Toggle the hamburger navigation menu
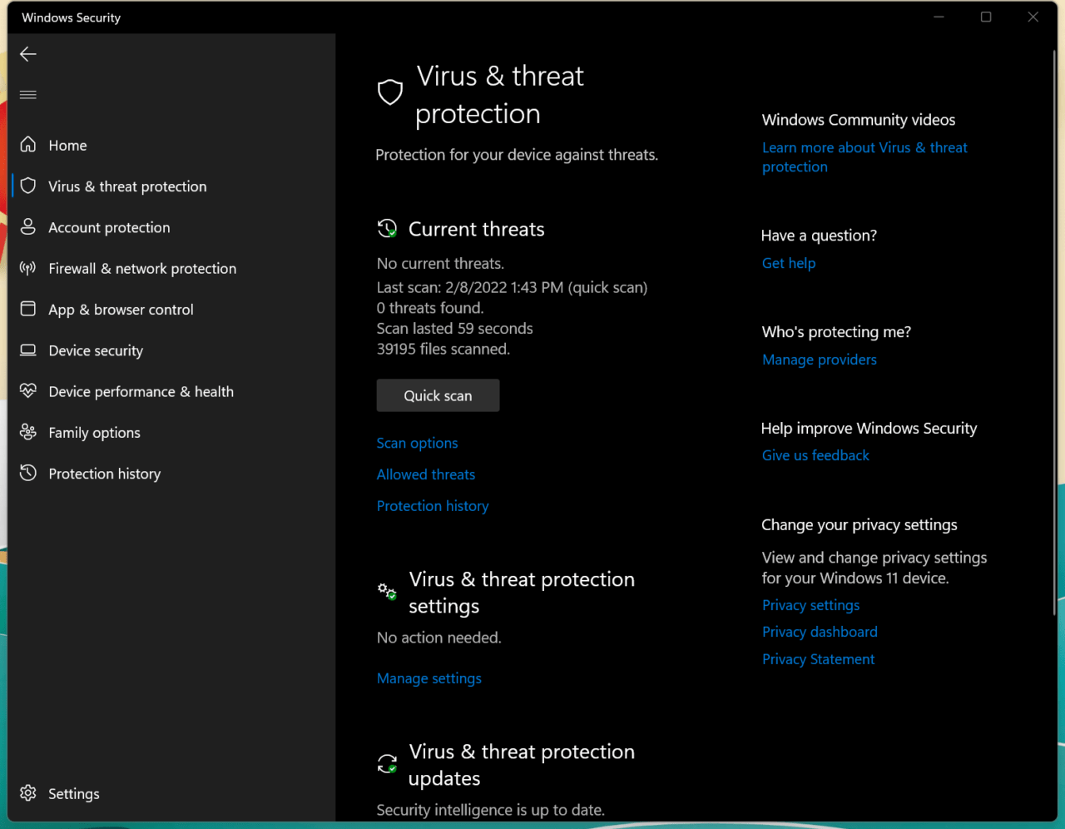Screen dimensions: 1065x829 click(28, 95)
